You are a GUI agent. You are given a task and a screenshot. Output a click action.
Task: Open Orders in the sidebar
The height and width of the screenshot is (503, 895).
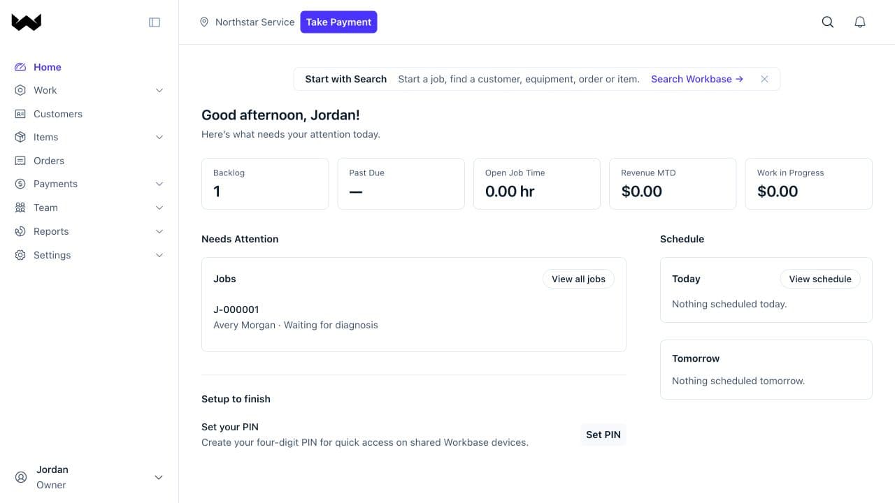(x=49, y=161)
